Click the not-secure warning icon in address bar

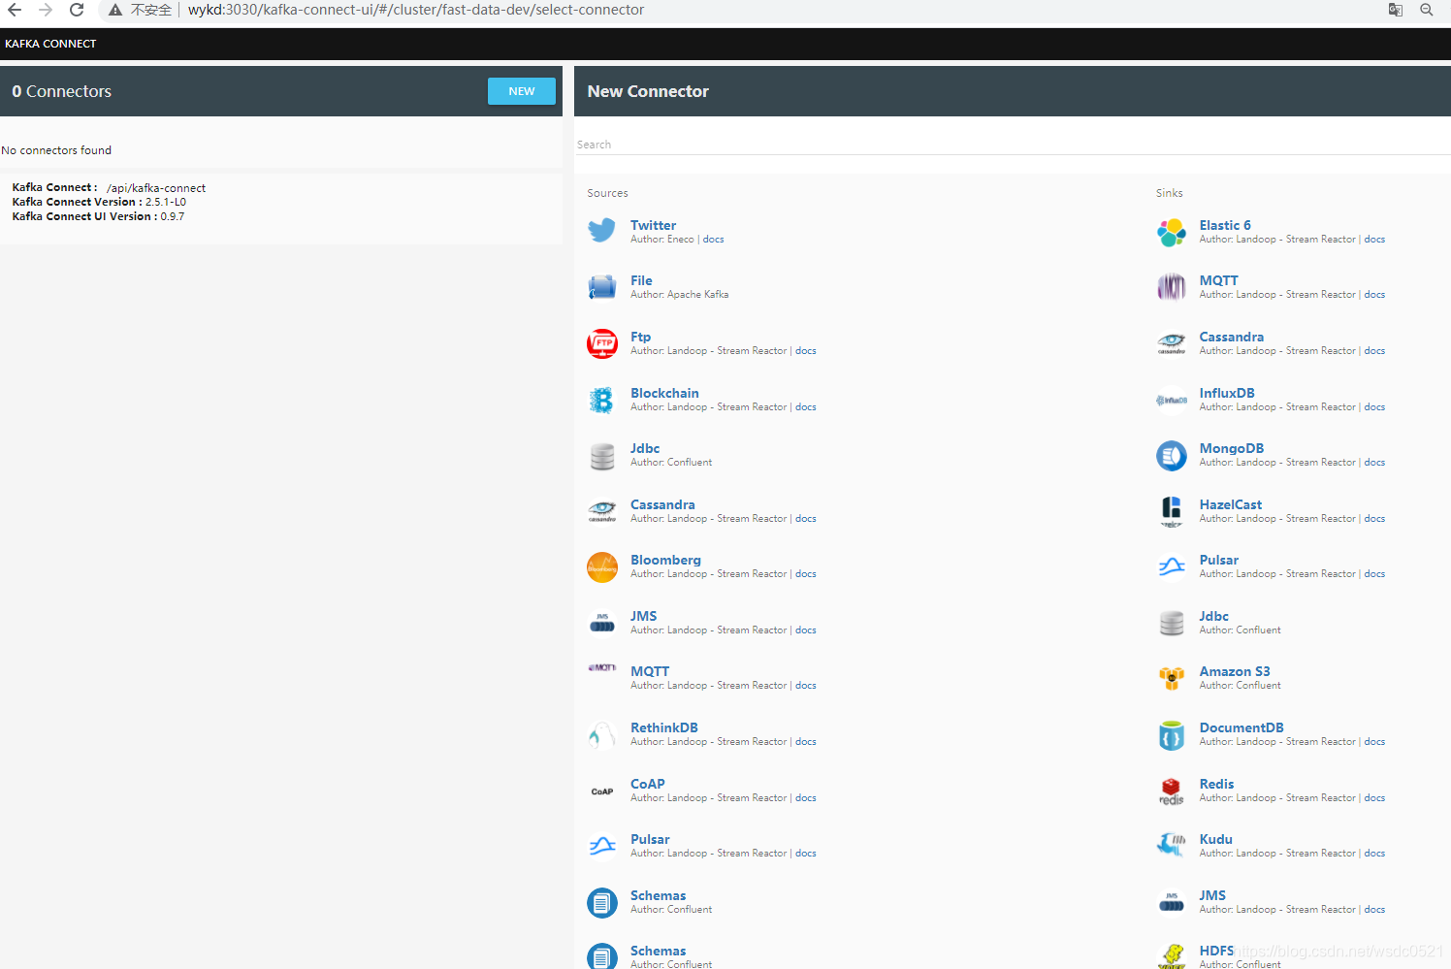115,10
